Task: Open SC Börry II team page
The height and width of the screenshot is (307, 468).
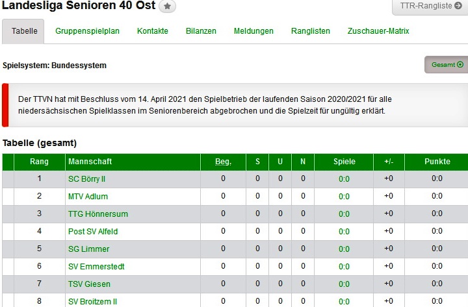Action: pyautogui.click(x=86, y=178)
